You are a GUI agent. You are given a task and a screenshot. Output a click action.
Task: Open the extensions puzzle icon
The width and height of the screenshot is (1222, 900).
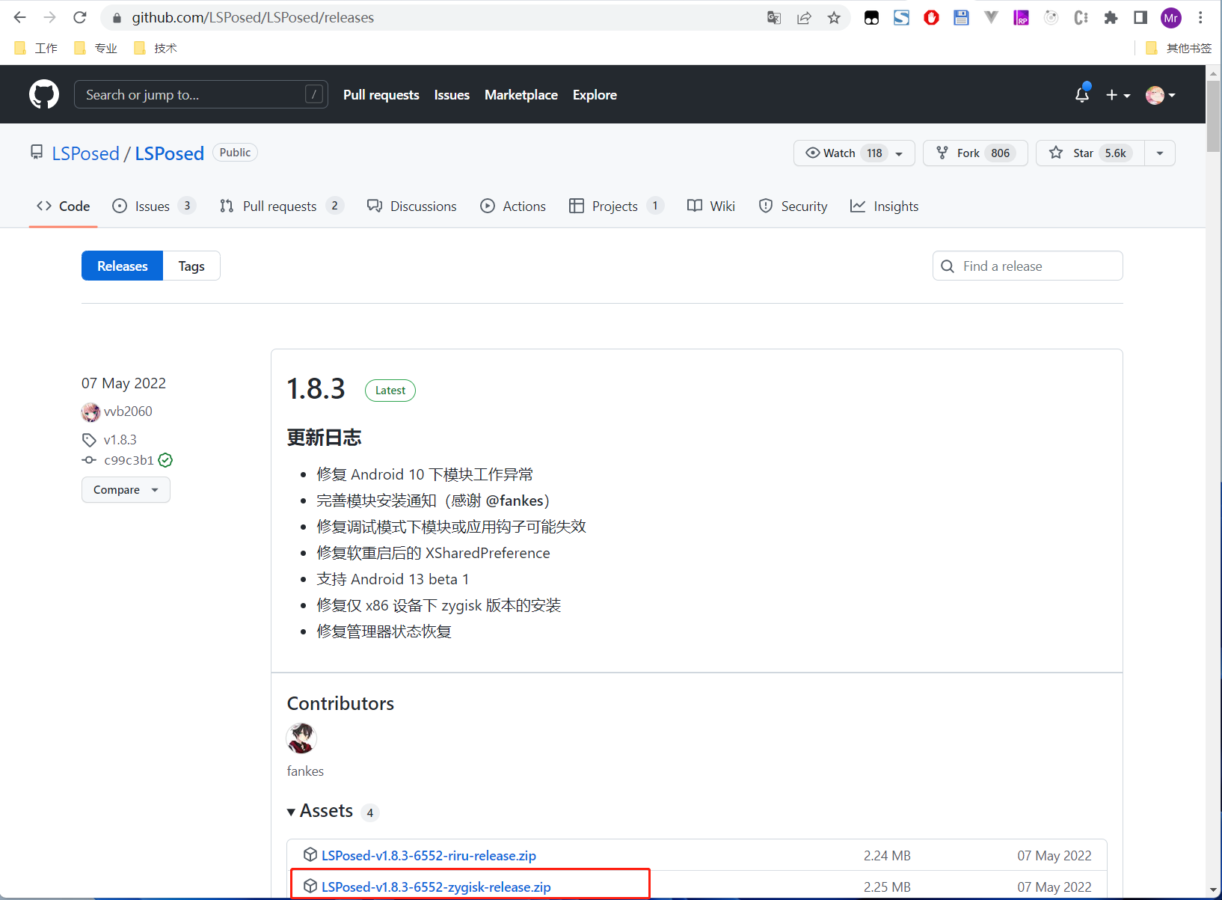pos(1111,18)
